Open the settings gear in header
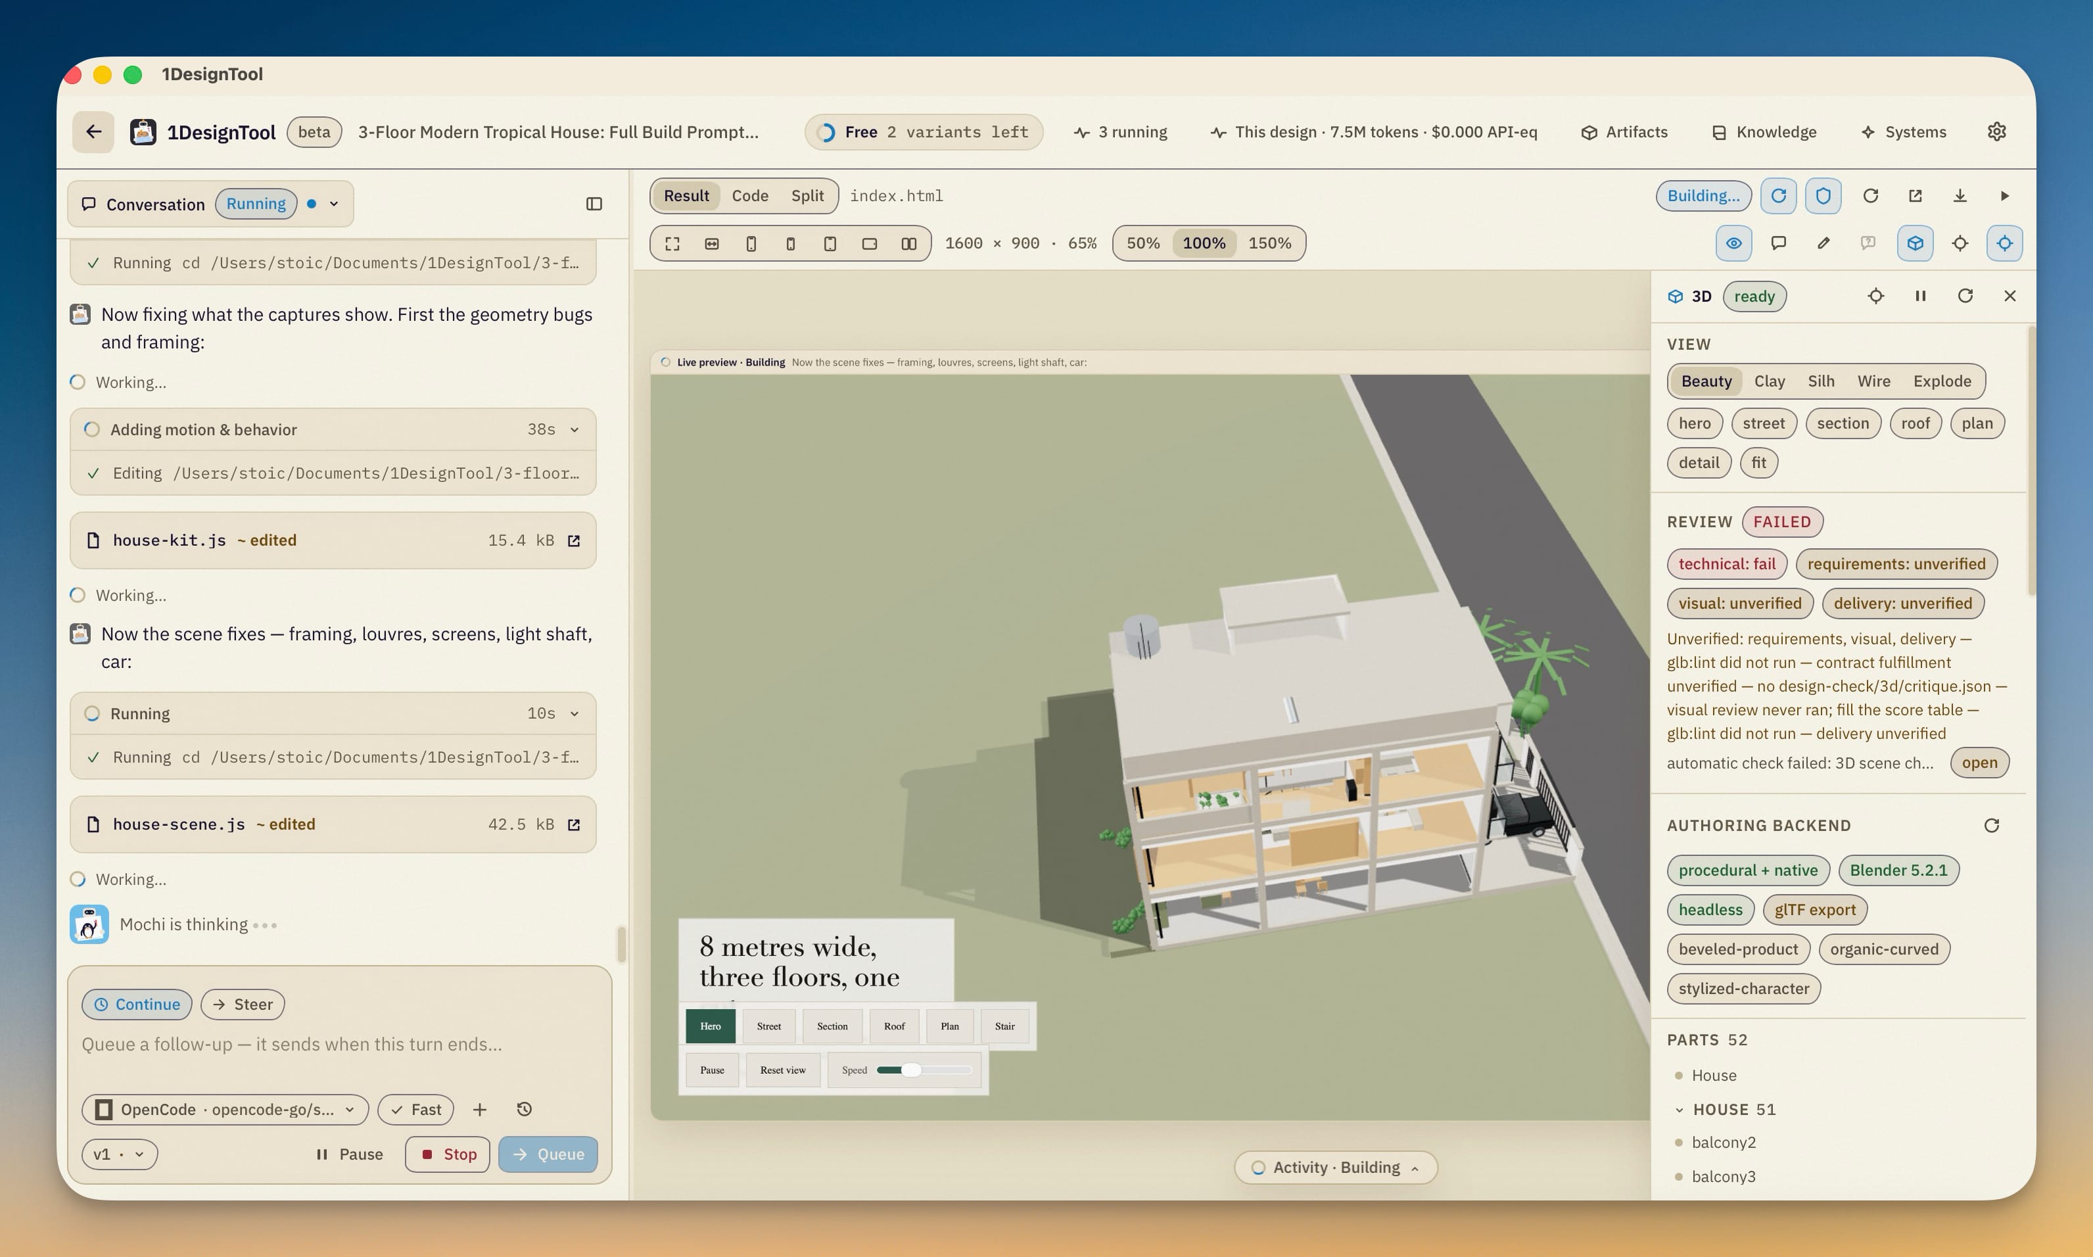This screenshot has width=2093, height=1257. (x=1996, y=131)
